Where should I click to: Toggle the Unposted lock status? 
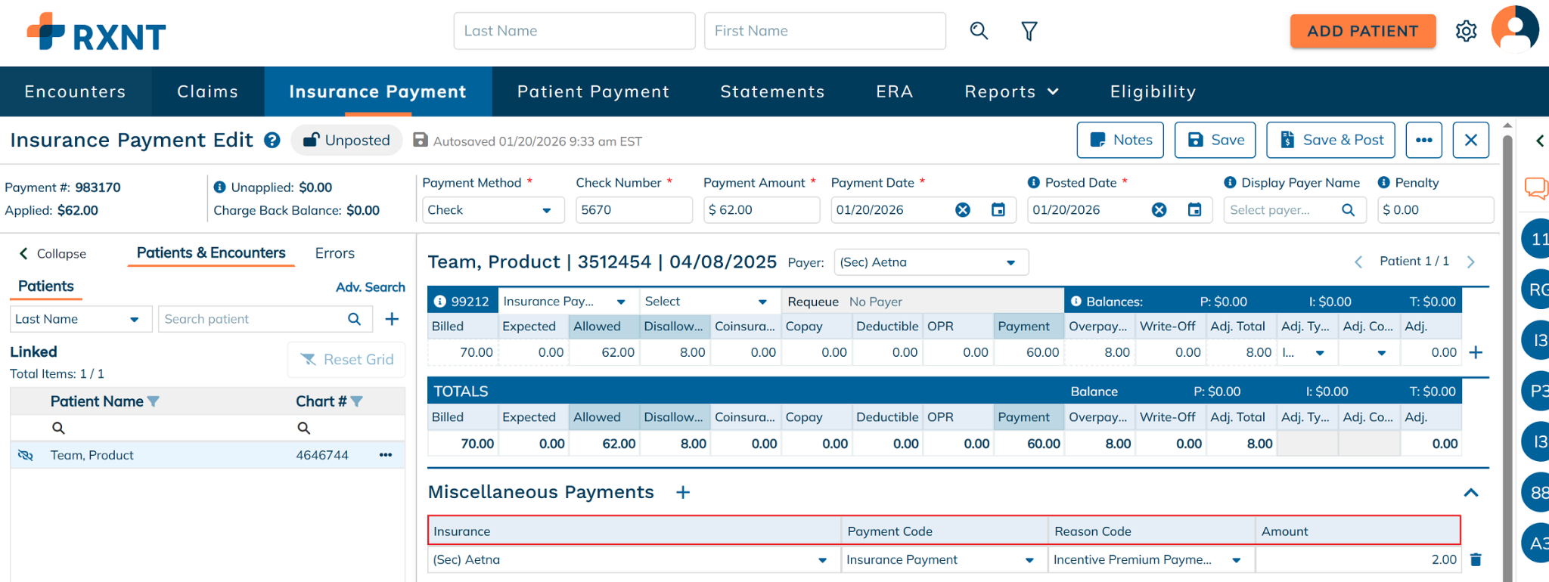[x=347, y=141]
